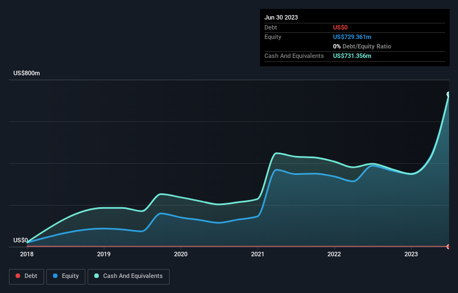Toggle the Equity series legend button
458x293 pixels.
click(66, 276)
